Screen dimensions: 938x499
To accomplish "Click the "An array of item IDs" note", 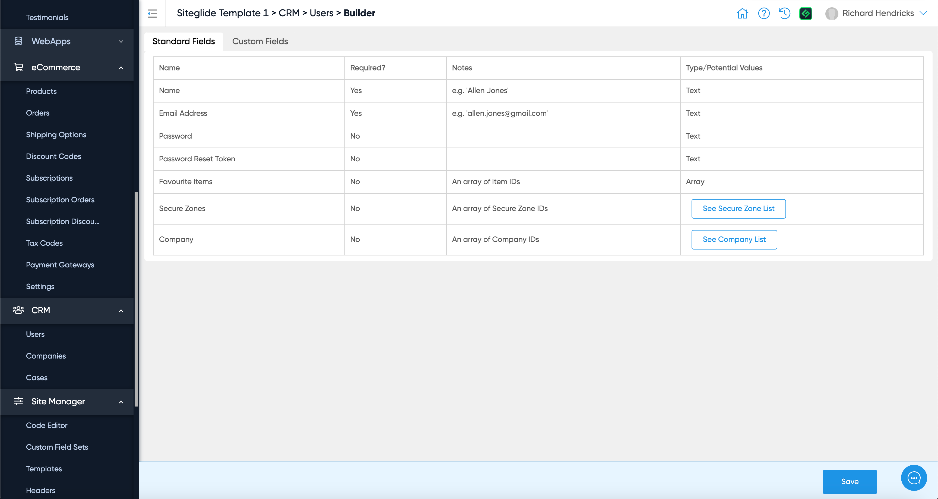I will coord(486,182).
